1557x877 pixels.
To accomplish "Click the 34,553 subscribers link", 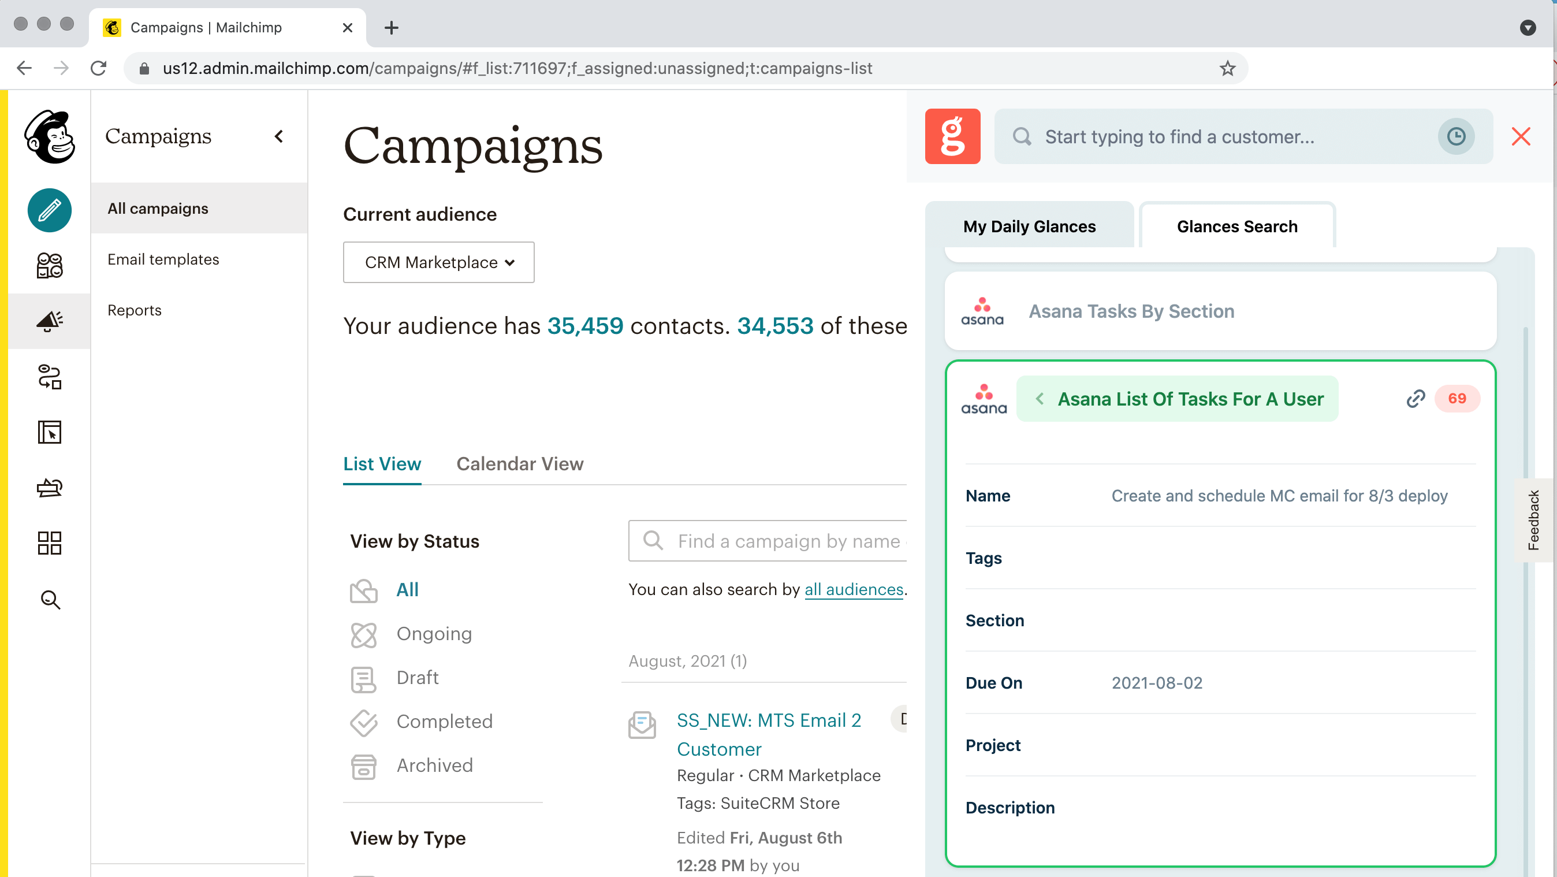I will (x=775, y=325).
